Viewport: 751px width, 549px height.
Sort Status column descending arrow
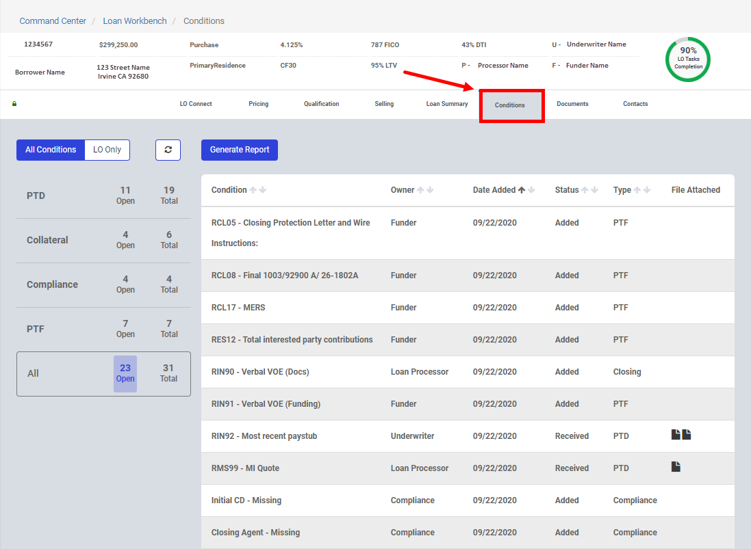tap(595, 190)
